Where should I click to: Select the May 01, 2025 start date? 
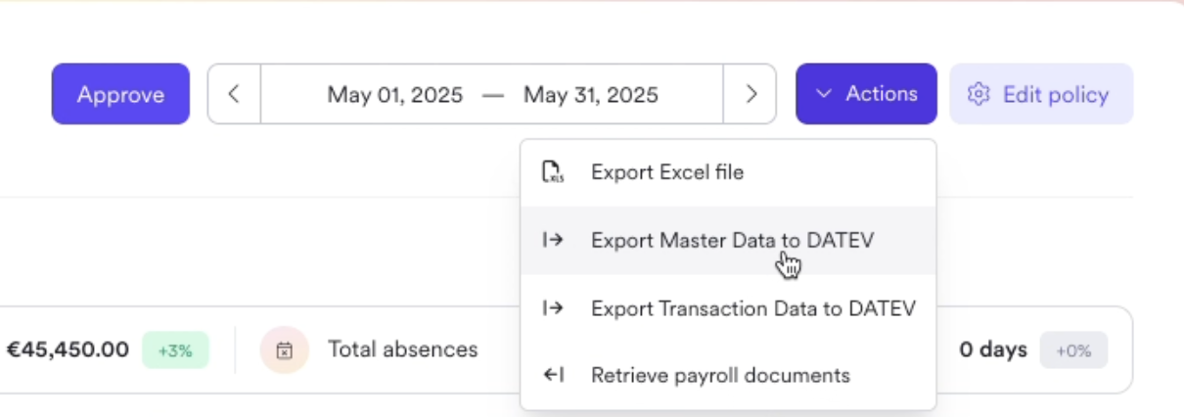[x=395, y=95]
